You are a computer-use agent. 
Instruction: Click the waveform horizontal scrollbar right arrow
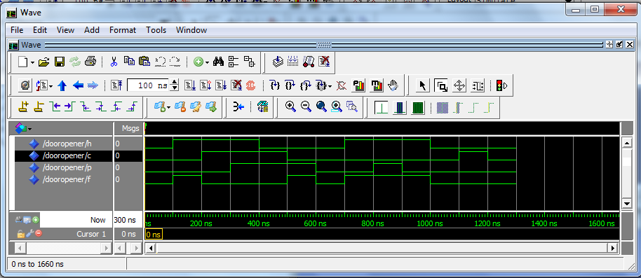click(612, 248)
